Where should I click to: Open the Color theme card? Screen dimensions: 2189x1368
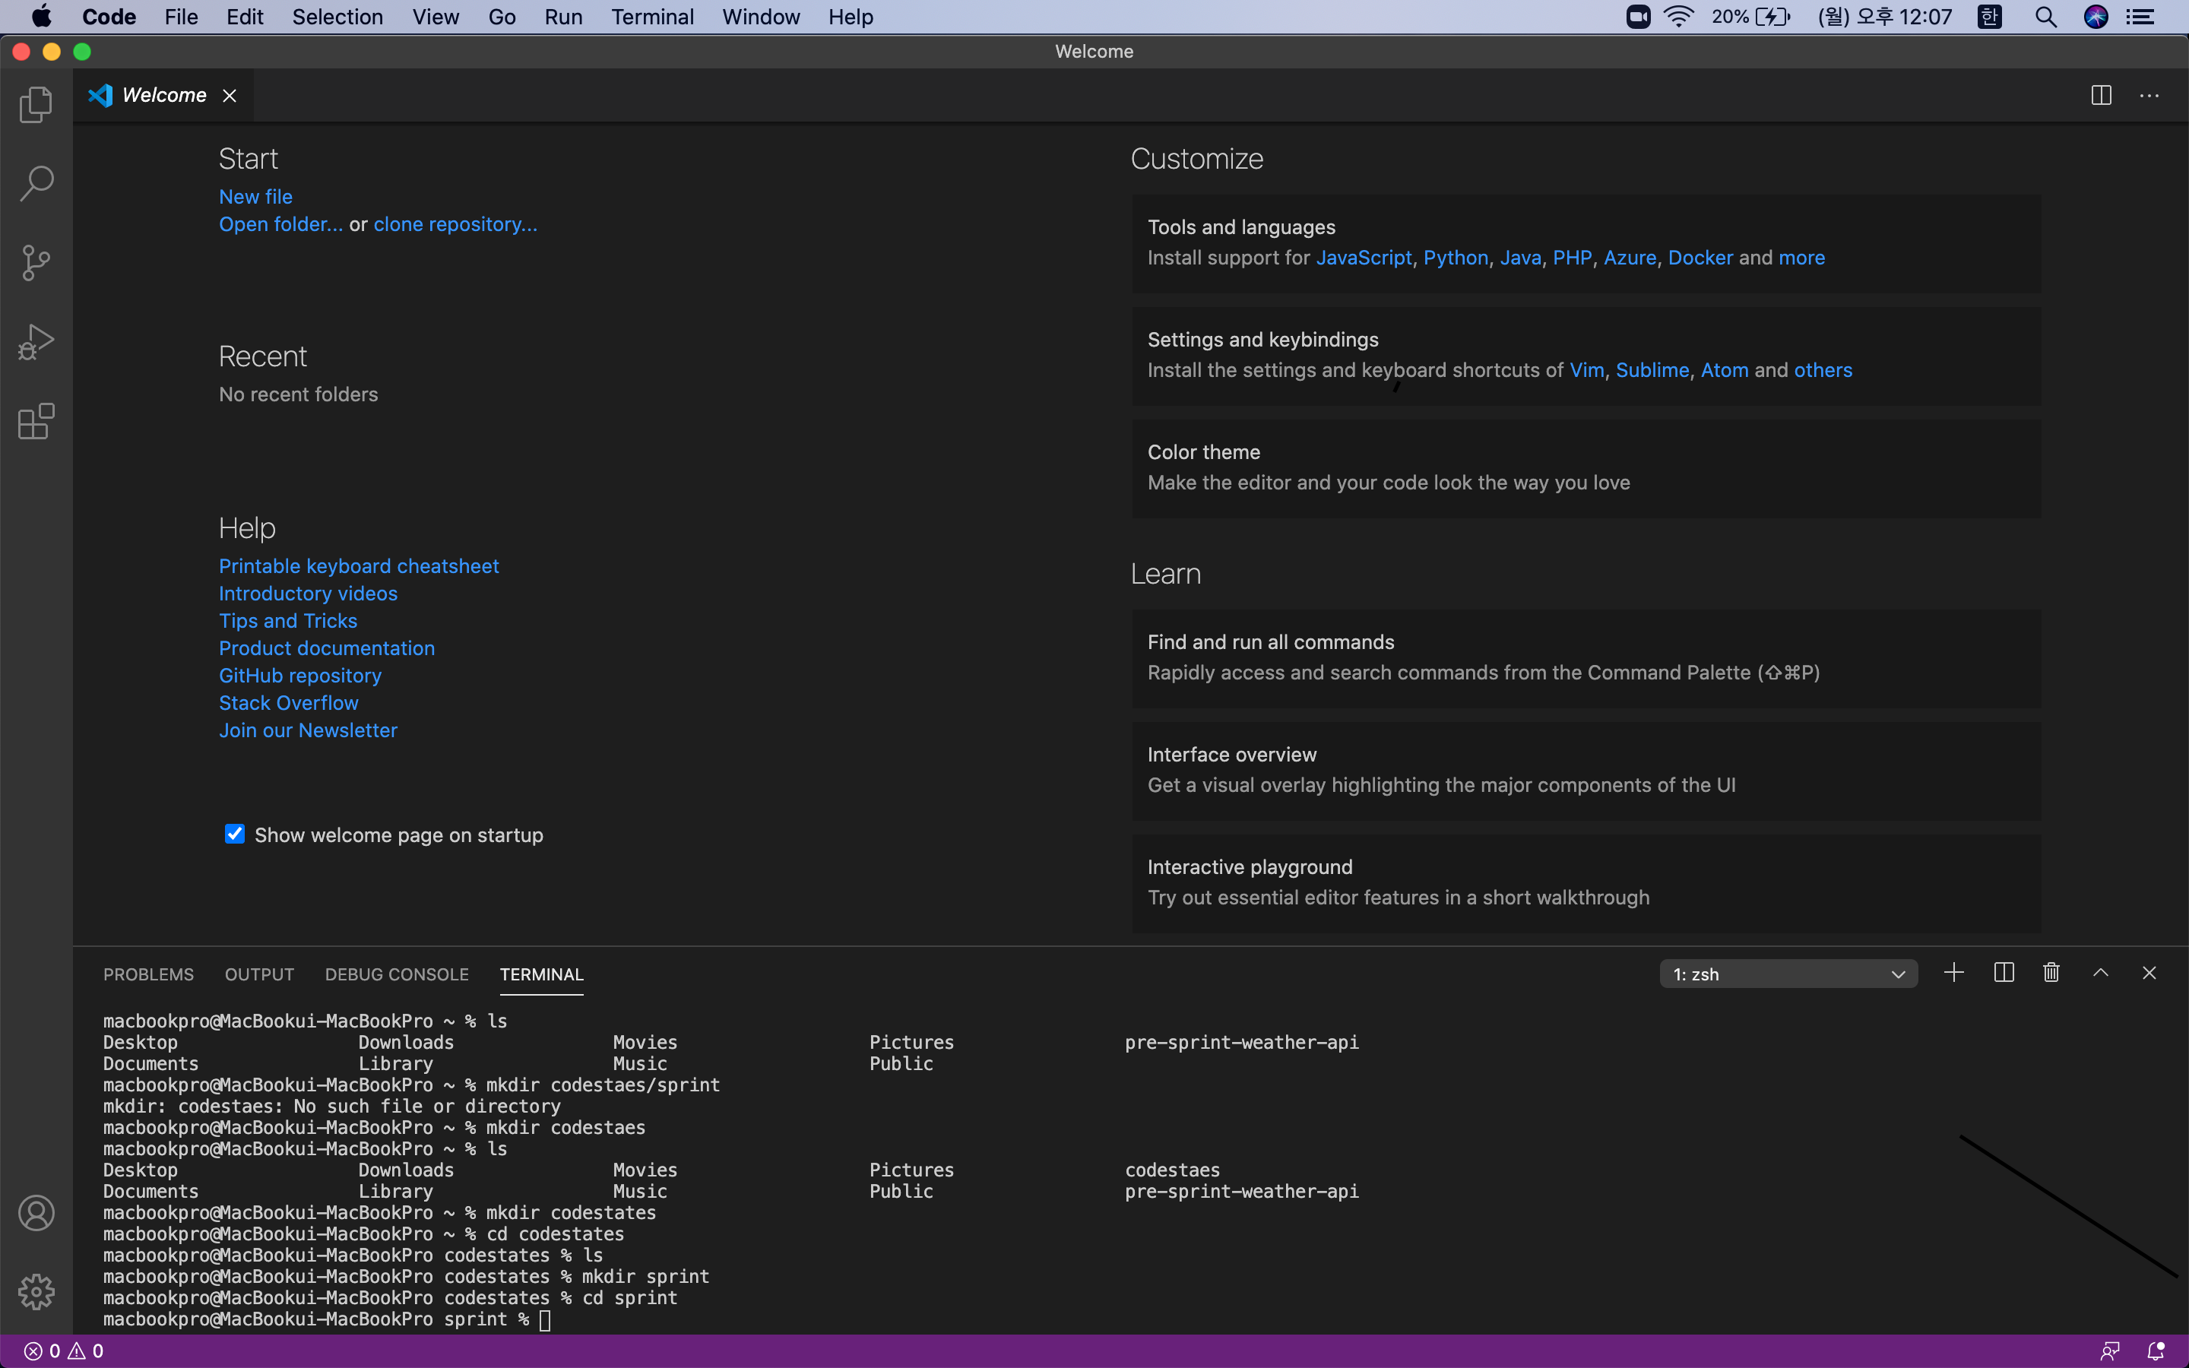pos(1586,467)
